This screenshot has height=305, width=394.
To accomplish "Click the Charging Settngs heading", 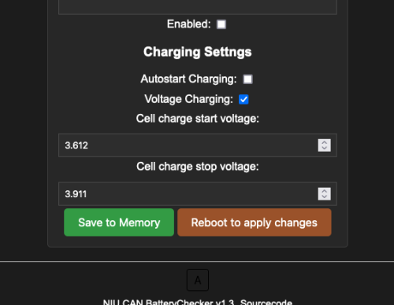I will tap(198, 52).
